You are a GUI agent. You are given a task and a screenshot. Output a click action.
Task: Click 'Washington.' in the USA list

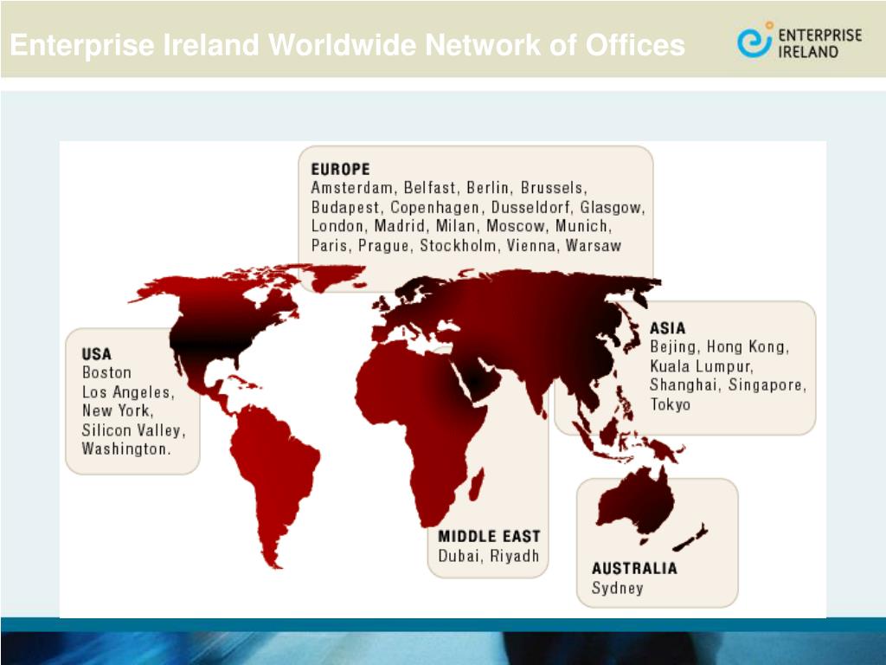126,449
